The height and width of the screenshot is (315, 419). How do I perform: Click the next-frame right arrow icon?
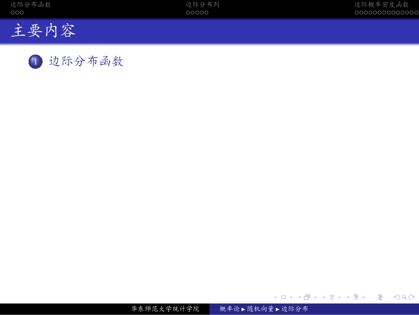292,296
